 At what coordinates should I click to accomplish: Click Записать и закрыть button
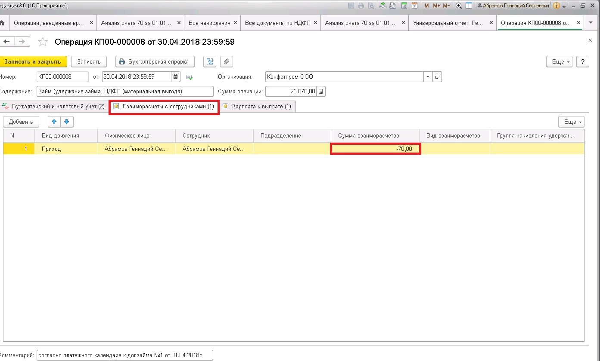pos(33,61)
